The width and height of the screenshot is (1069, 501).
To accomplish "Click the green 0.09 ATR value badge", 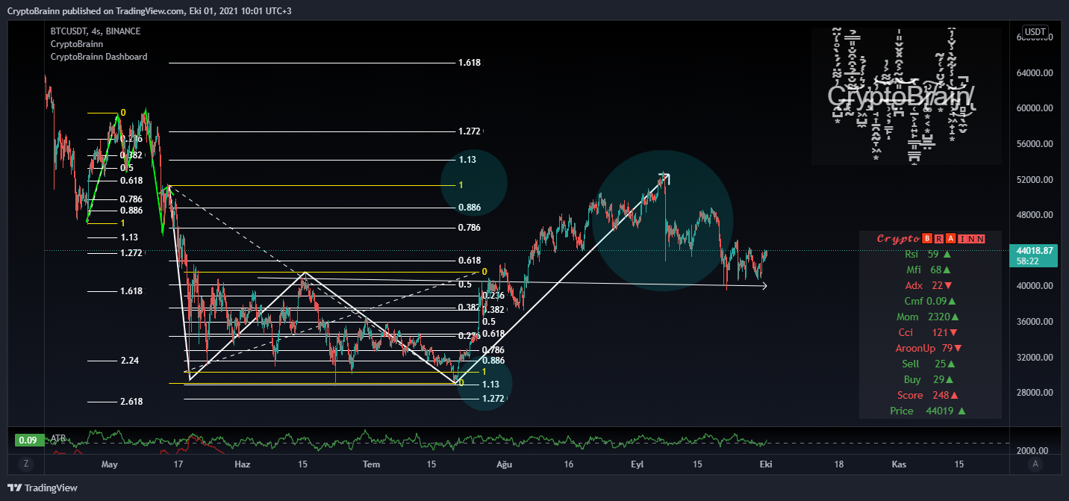I will pyautogui.click(x=28, y=440).
